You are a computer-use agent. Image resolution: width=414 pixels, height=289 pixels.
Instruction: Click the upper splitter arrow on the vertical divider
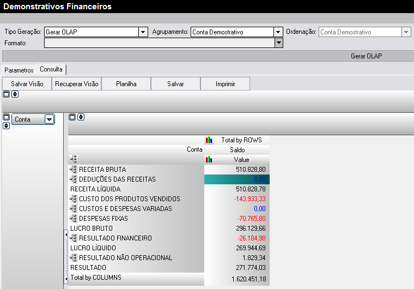66,234
